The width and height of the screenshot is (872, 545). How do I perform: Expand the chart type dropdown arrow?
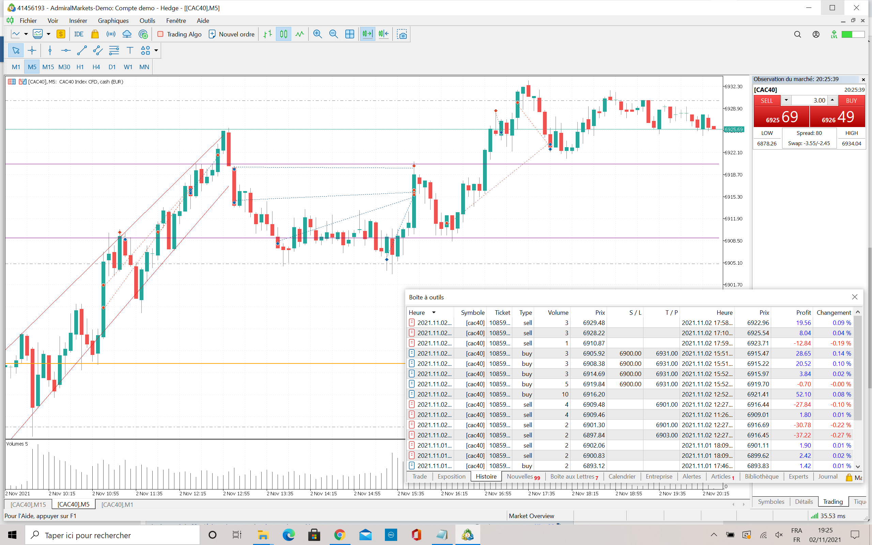(26, 34)
